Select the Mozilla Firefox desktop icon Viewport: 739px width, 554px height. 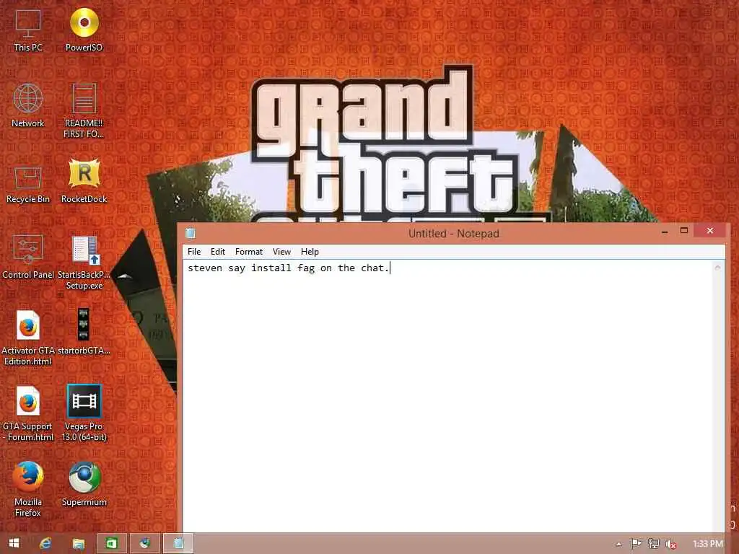[x=28, y=489]
